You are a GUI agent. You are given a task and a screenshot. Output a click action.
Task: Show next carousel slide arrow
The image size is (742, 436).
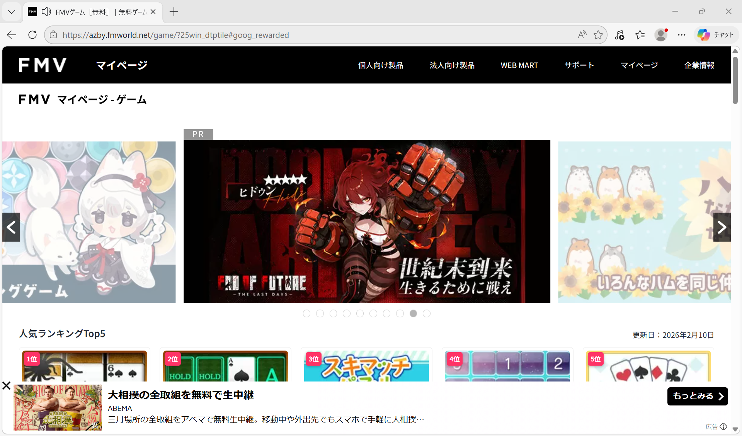pyautogui.click(x=722, y=227)
